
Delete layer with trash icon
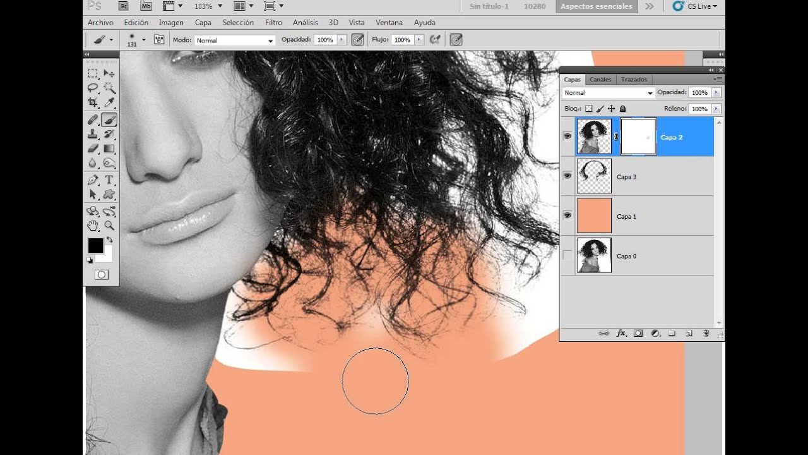pos(706,333)
